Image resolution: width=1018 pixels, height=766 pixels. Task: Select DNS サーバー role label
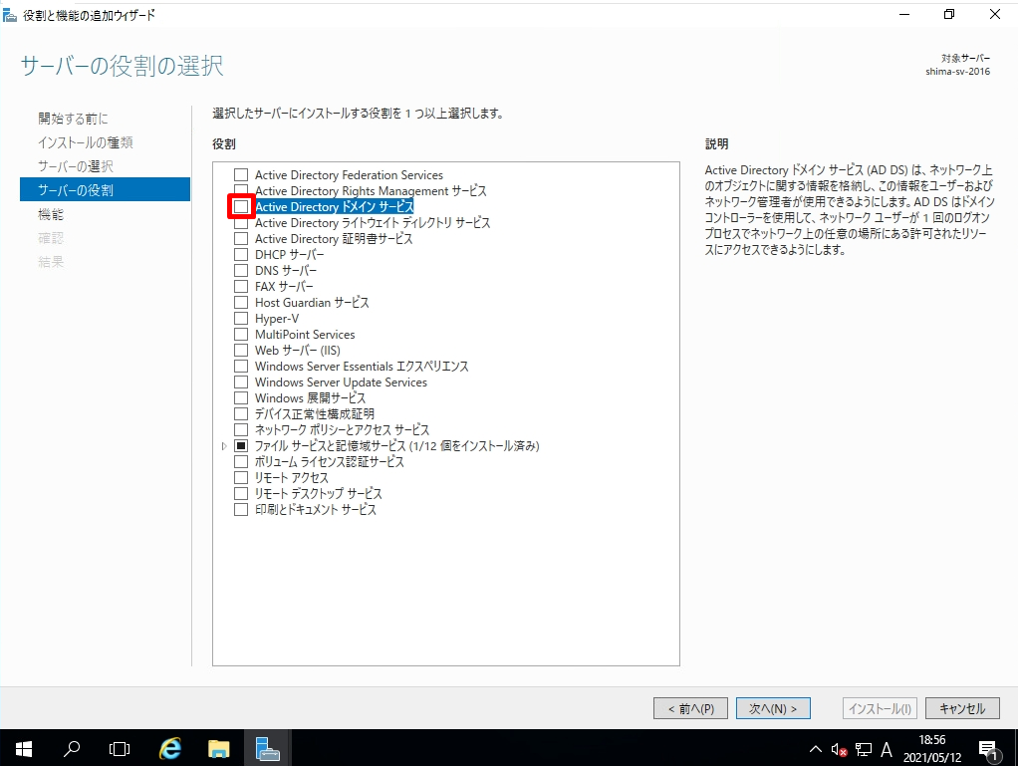(286, 270)
